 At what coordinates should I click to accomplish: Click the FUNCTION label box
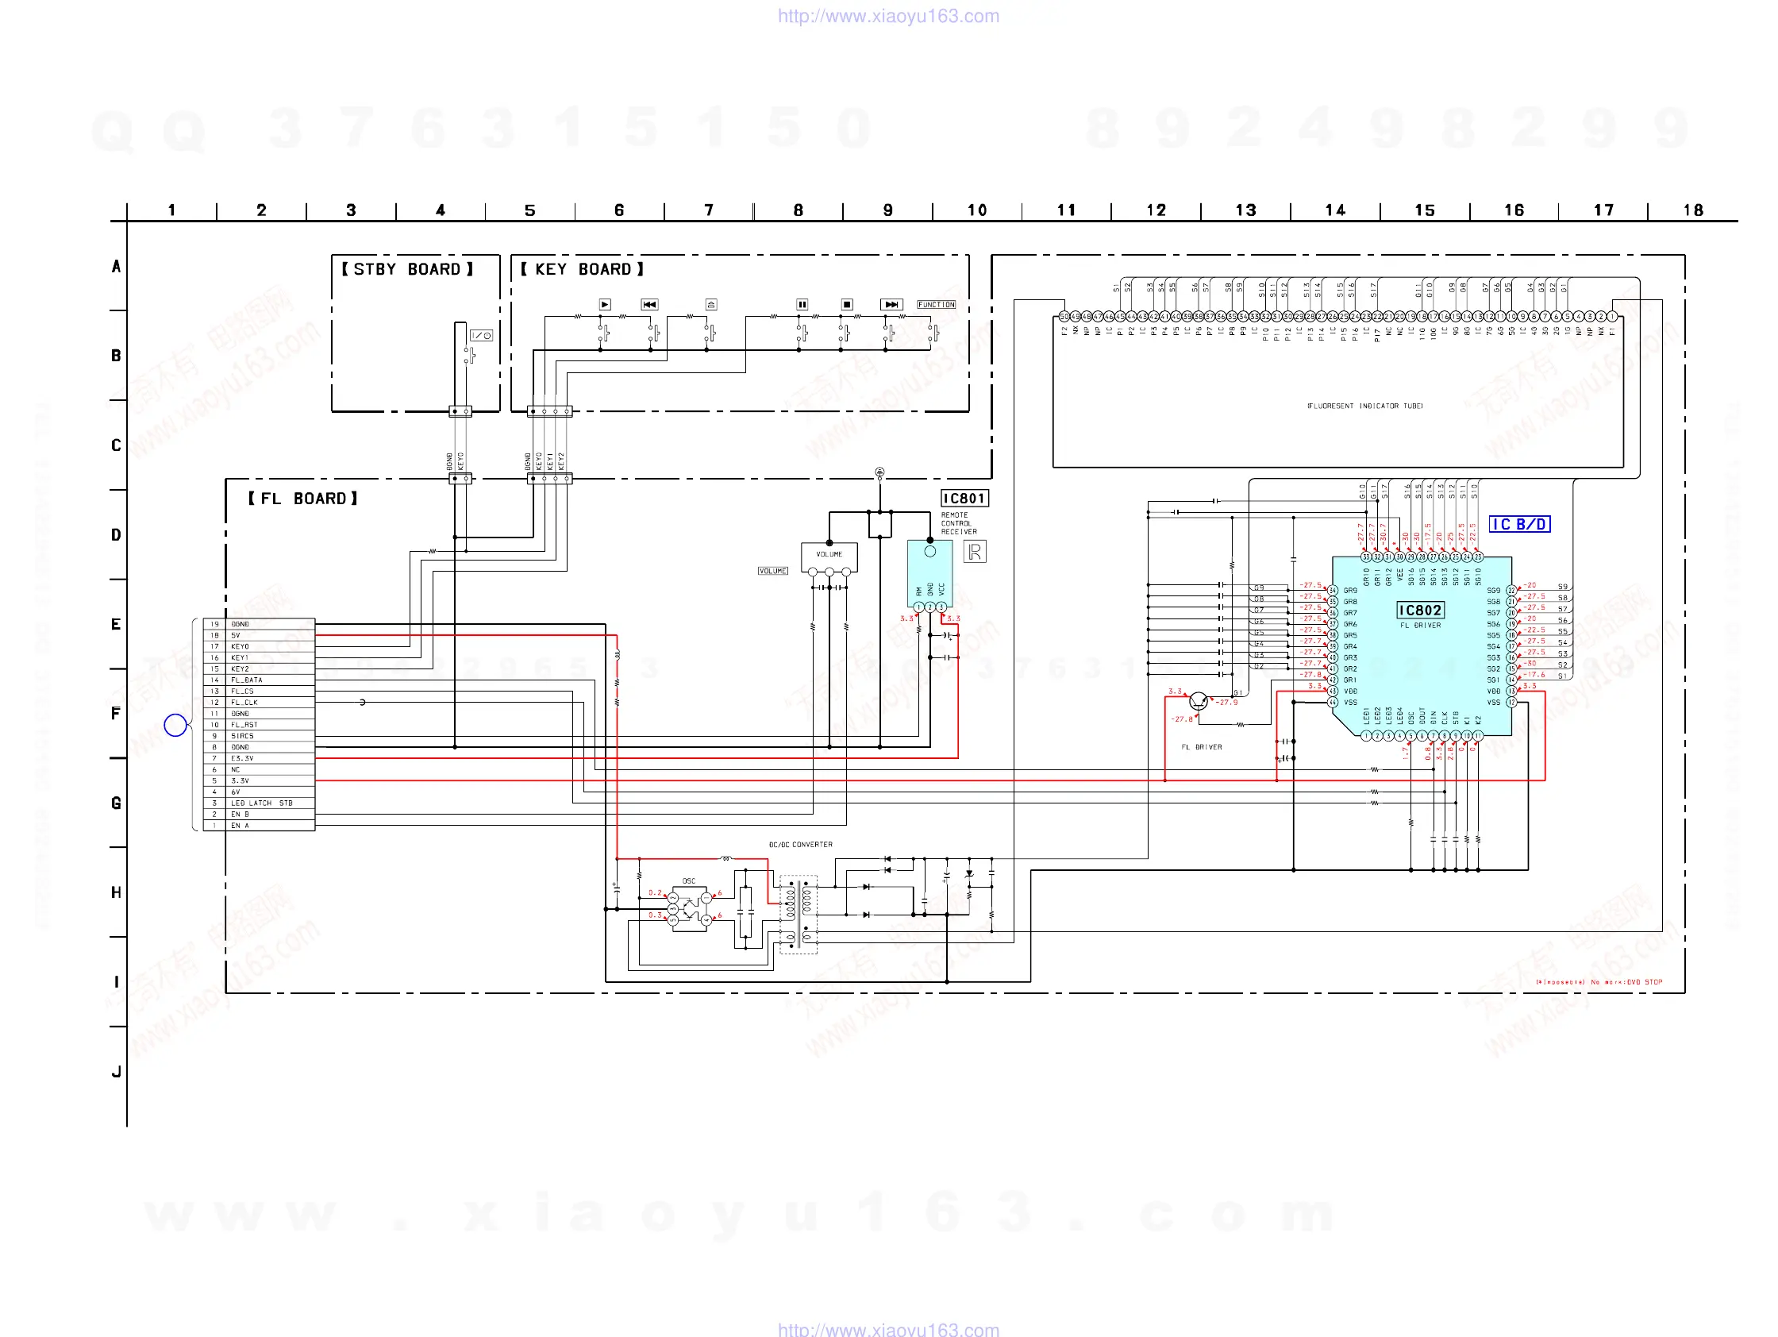pos(937,305)
